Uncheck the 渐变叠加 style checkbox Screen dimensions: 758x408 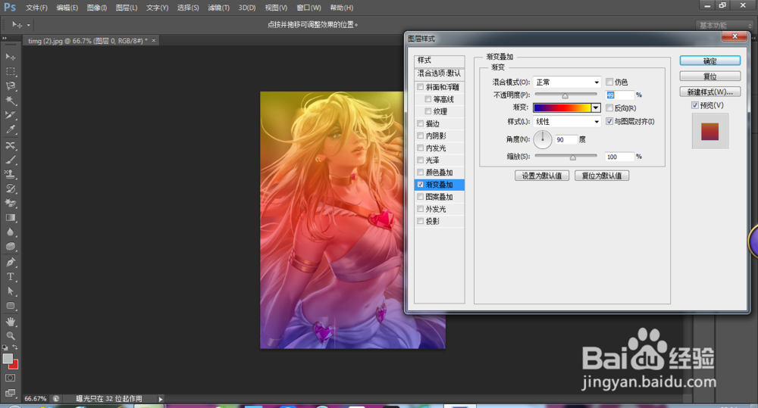(x=420, y=185)
